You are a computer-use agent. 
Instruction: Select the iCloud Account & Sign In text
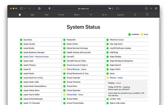[x=77, y=65]
